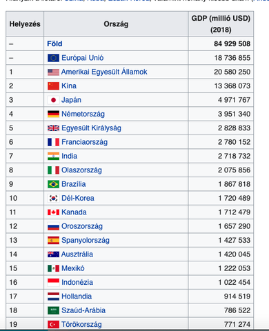This screenshot has width=269, height=331.
Task: Open the Amerikai Egyesült Államok link
Action: (x=104, y=72)
